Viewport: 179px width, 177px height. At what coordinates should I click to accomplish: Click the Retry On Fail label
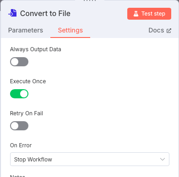pyautogui.click(x=27, y=113)
